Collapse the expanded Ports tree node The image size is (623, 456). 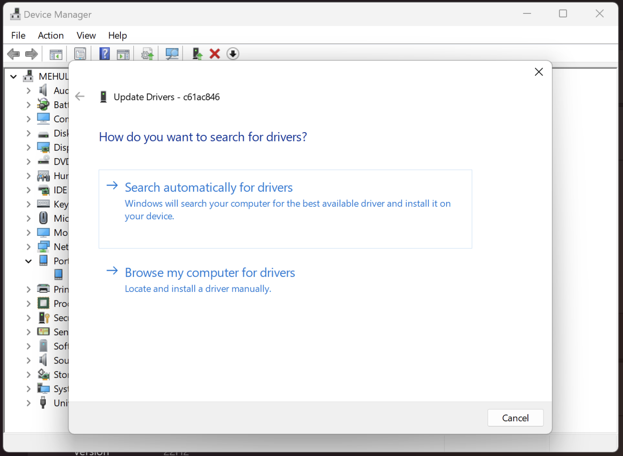[28, 261]
